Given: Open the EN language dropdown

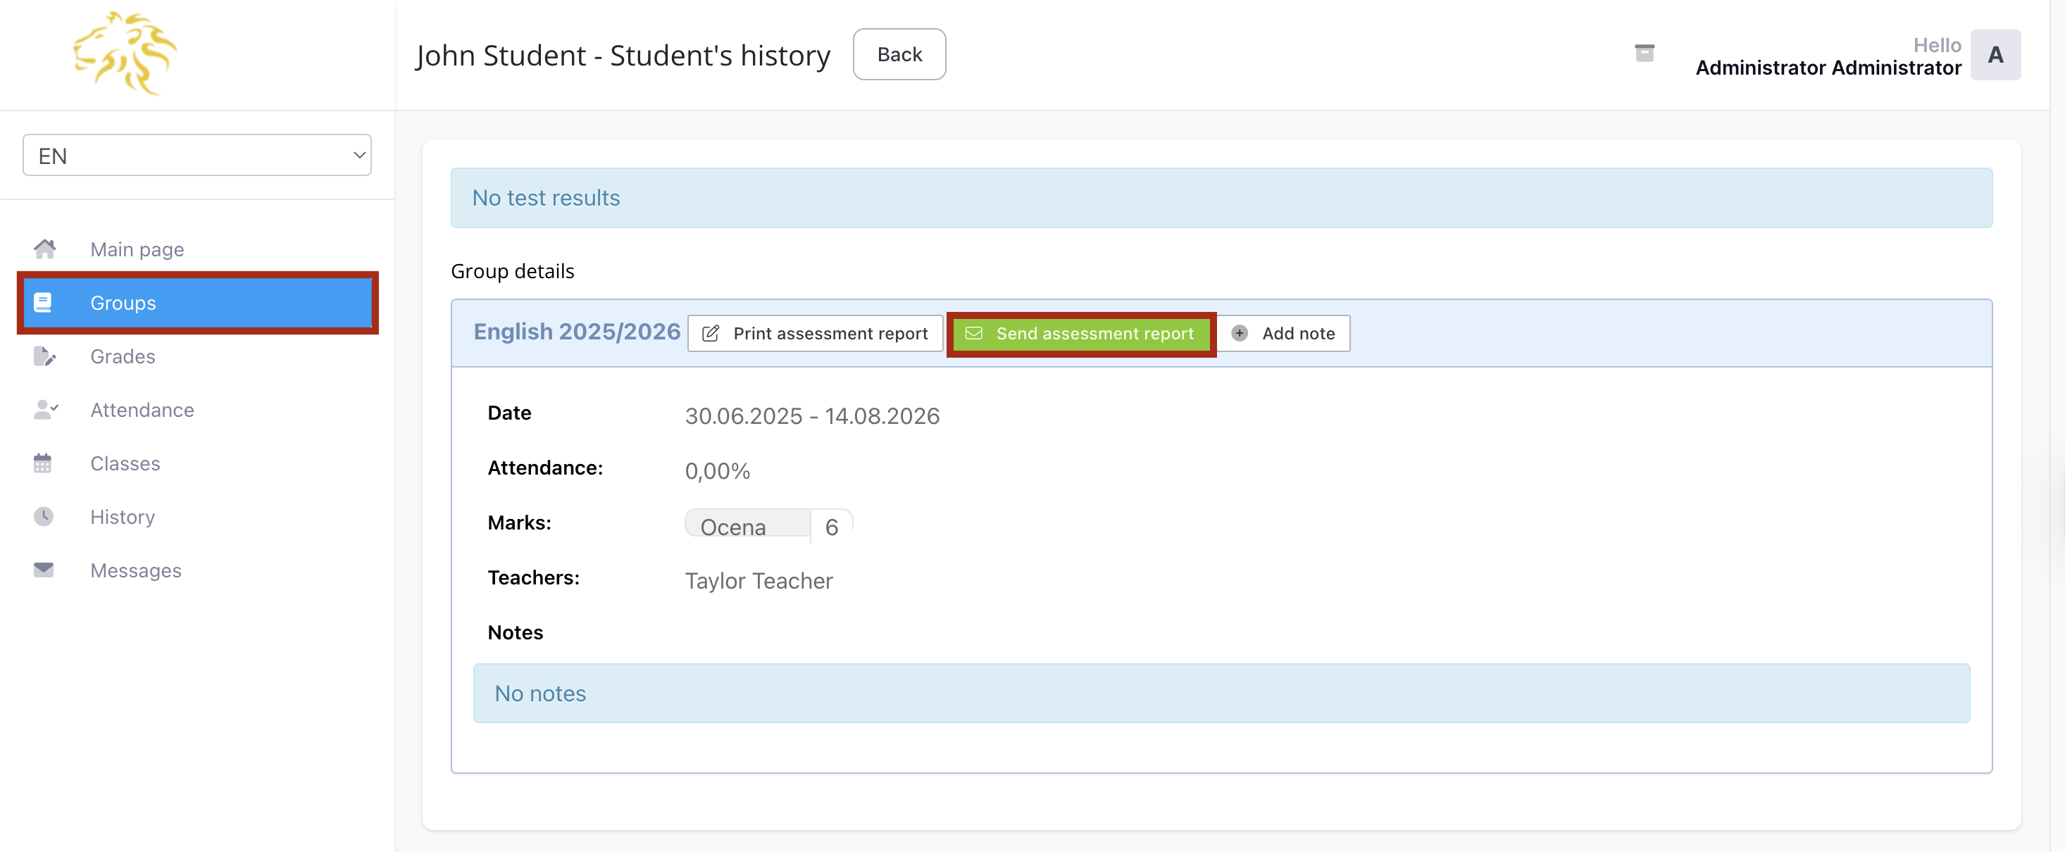Looking at the screenshot, I should click(x=197, y=156).
